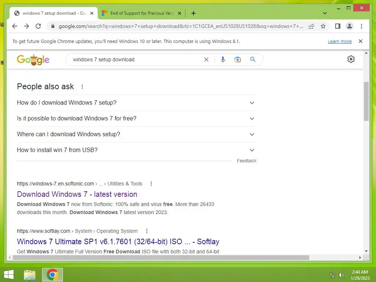Click the scroll right arrow
Viewport: 376px width, 282px height.
click(x=360, y=257)
